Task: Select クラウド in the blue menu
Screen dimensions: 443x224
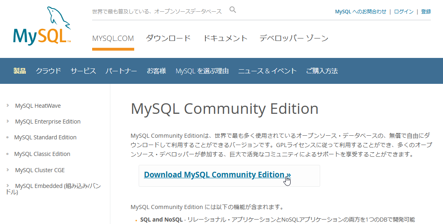Action: tap(49, 71)
